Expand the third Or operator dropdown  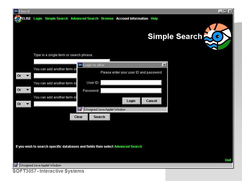tap(23, 104)
